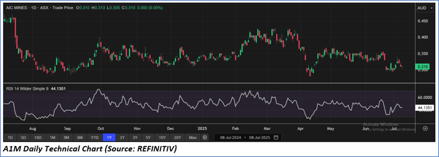The width and height of the screenshot is (439, 157).
Task: Select the 5Y time range
Action: pyautogui.click(x=148, y=137)
